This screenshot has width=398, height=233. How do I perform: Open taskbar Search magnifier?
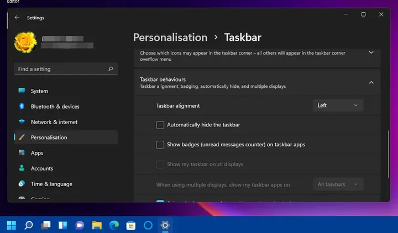coord(28,225)
